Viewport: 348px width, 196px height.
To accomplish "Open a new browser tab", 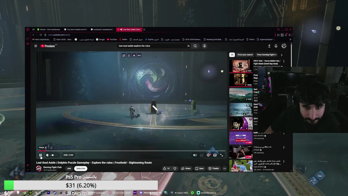I will click(x=144, y=29).
